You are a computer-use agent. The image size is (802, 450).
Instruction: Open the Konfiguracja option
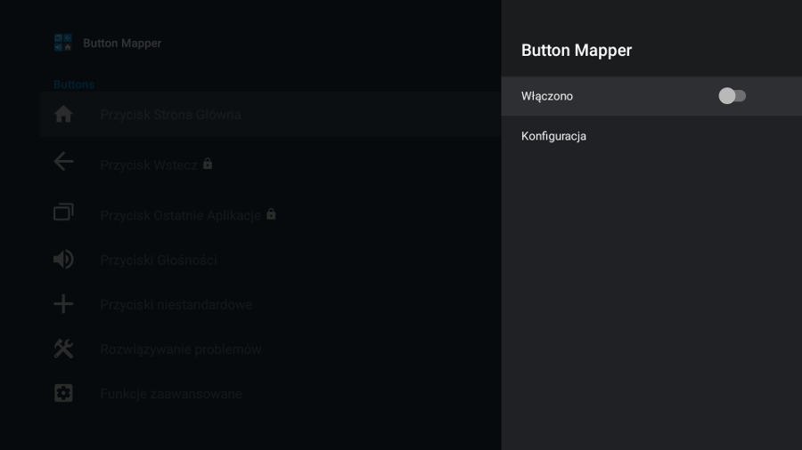click(x=651, y=136)
